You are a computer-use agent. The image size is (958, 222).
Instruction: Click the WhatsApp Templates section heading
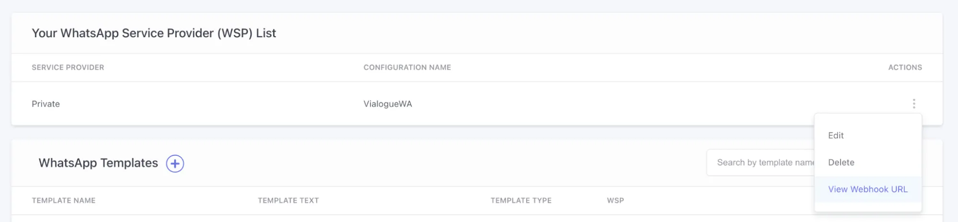click(98, 163)
